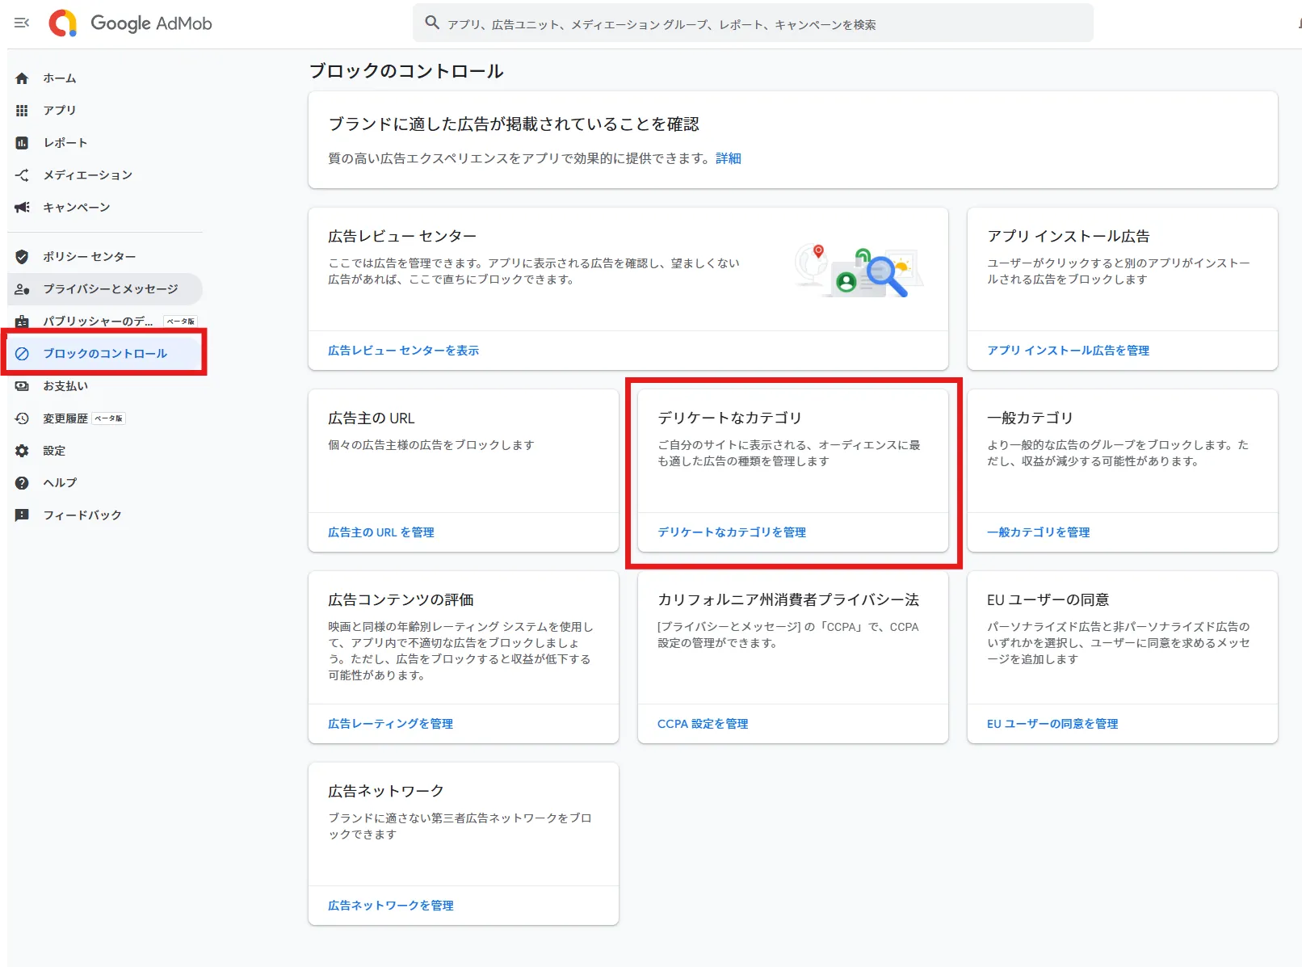
Task: Open デリケートなカテゴリを管理 link
Action: 732,532
